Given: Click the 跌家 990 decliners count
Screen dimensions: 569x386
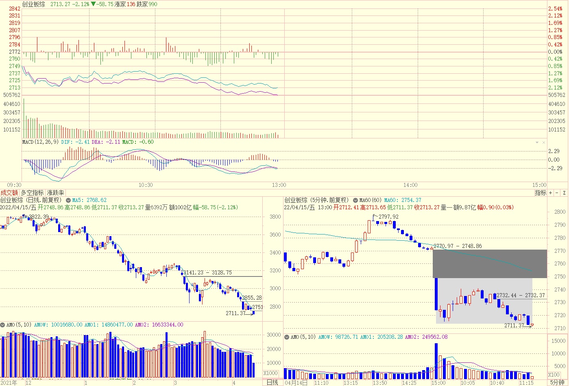Looking at the screenshot, I should coord(147,4).
